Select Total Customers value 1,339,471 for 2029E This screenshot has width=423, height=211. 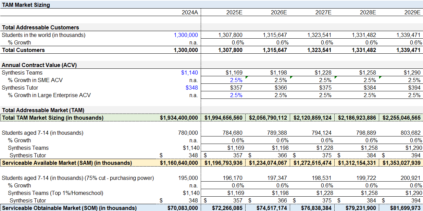point(408,50)
